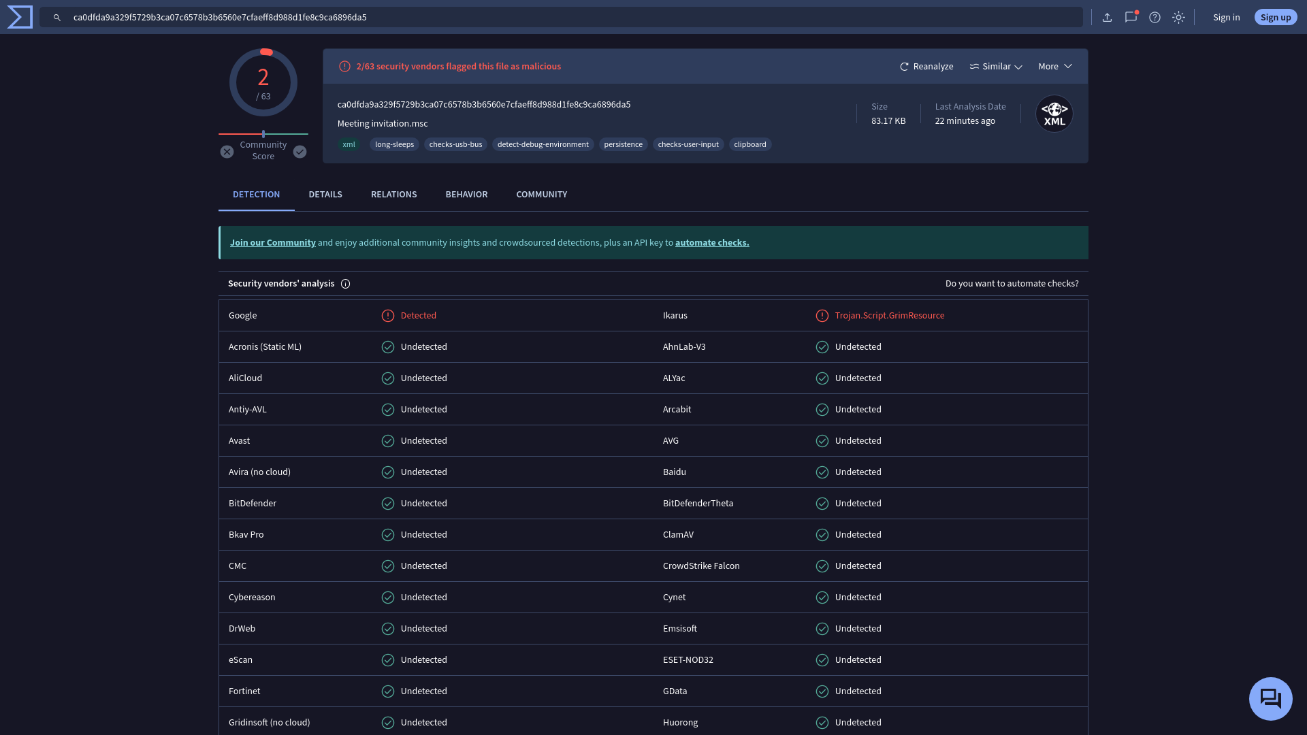Follow the Join our Community link
This screenshot has height=735, width=1307.
click(x=273, y=243)
